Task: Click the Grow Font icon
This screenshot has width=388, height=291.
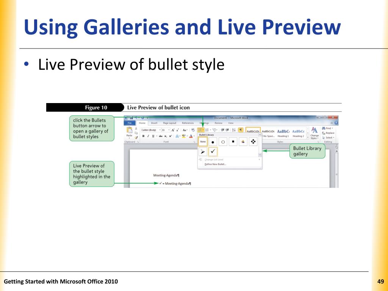Action: [x=173, y=130]
